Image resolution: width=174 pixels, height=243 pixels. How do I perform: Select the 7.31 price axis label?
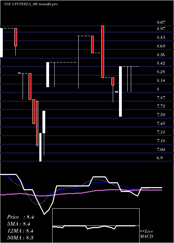point(161,132)
